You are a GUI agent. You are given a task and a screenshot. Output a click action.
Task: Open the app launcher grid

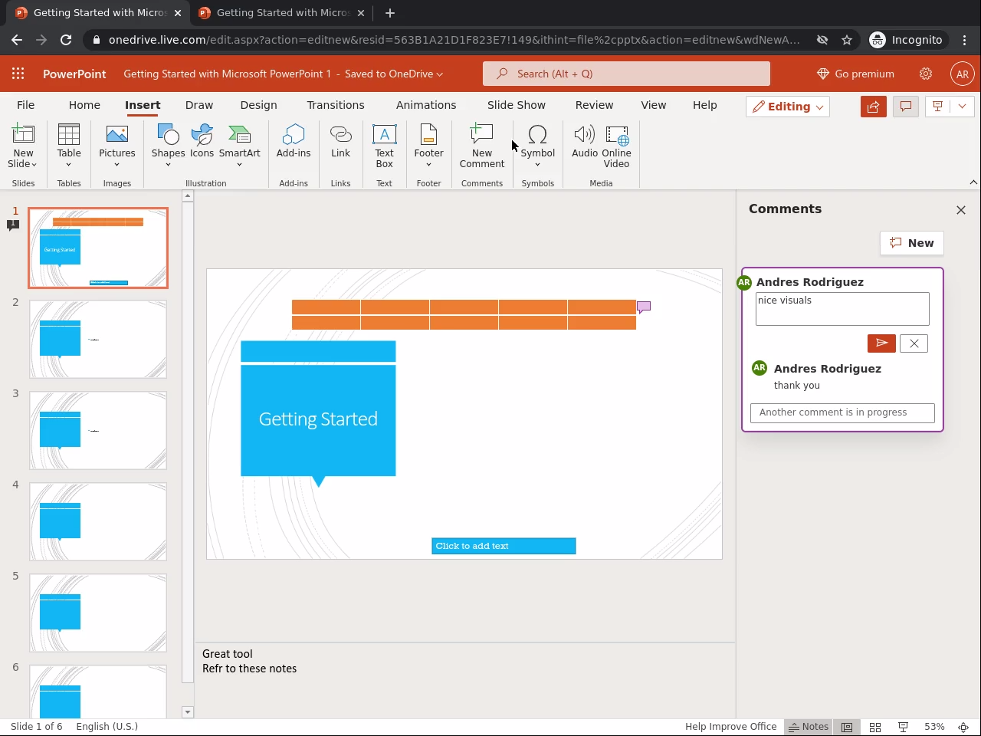(x=18, y=74)
